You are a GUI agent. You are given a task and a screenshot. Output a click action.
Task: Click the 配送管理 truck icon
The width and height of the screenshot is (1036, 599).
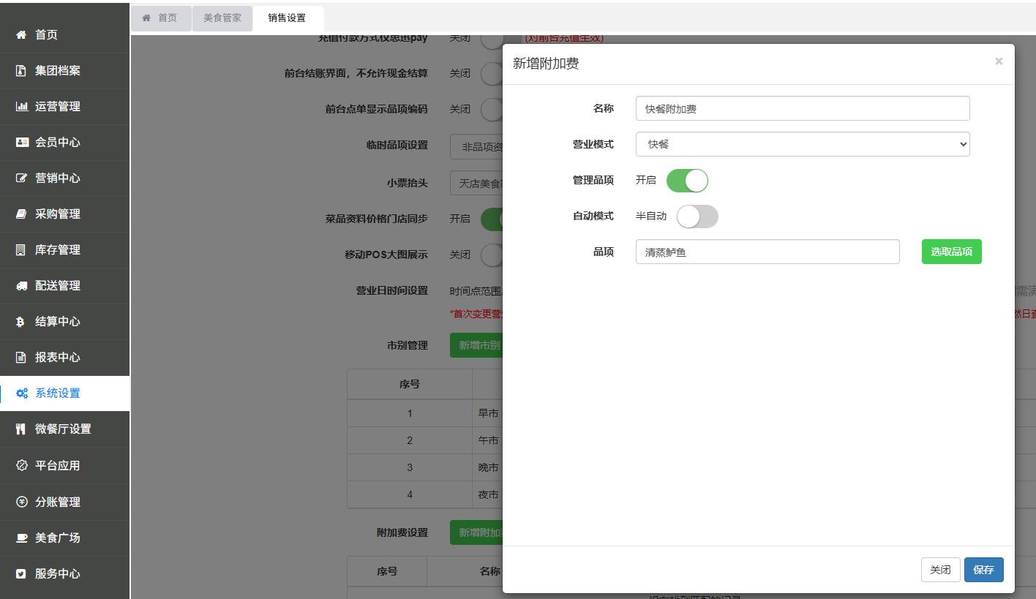point(22,285)
